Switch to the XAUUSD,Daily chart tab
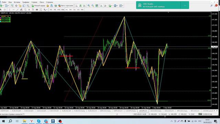220x124 pixels. tap(156, 111)
